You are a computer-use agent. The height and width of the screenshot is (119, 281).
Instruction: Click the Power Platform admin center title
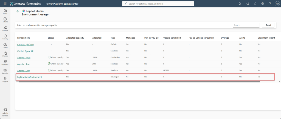(62, 4)
